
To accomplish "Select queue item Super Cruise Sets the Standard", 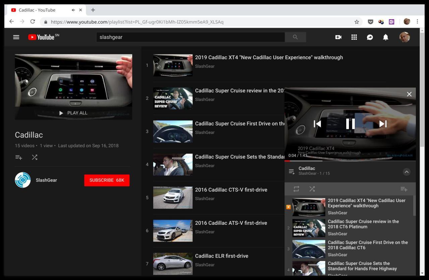I will pos(349,268).
